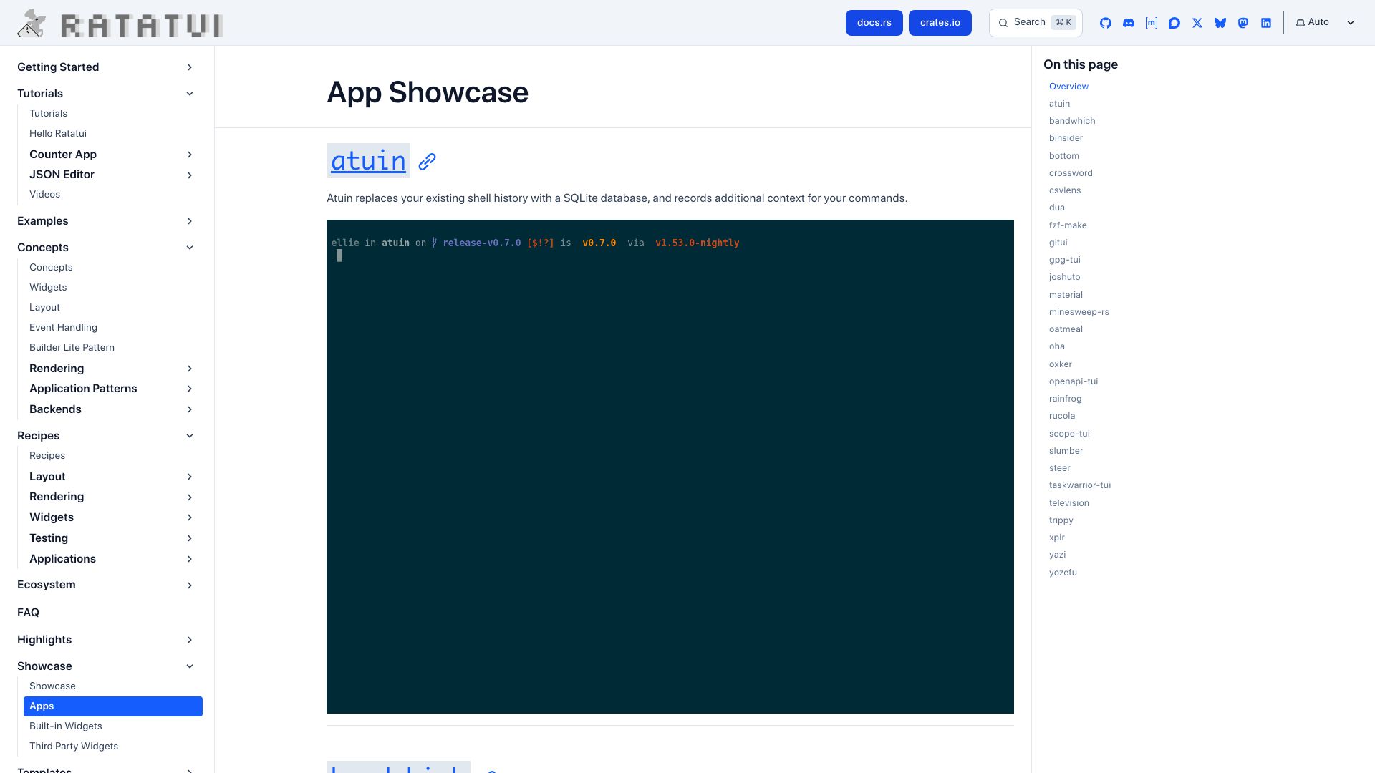Open Hello Ratatui tutorial page

tap(58, 134)
